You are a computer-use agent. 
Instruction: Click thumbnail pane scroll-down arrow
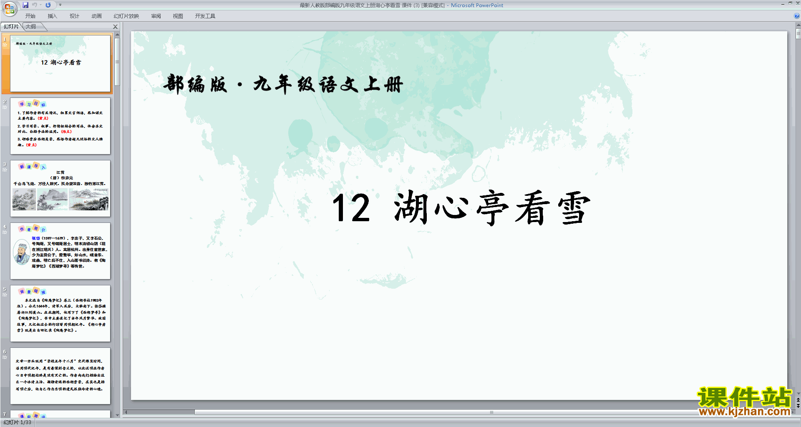[117, 415]
